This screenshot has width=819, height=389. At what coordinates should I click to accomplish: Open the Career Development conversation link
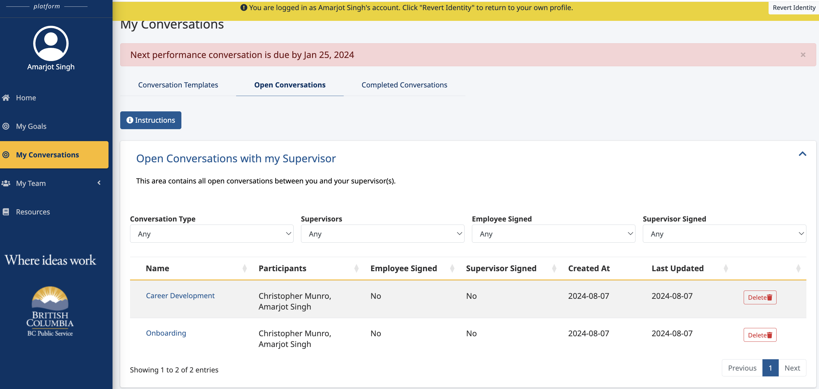click(x=180, y=296)
